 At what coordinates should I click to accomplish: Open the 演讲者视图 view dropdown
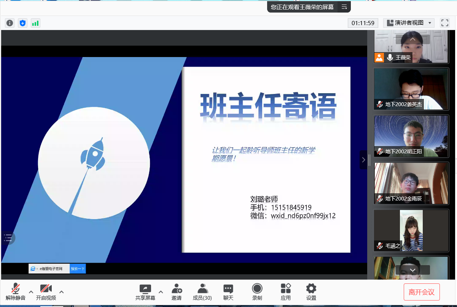[409, 23]
